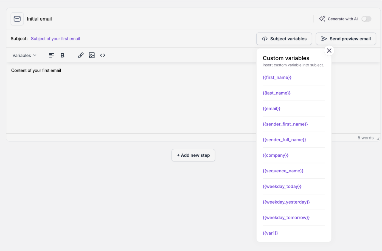Click Send preview email
382x251 pixels.
(x=346, y=39)
